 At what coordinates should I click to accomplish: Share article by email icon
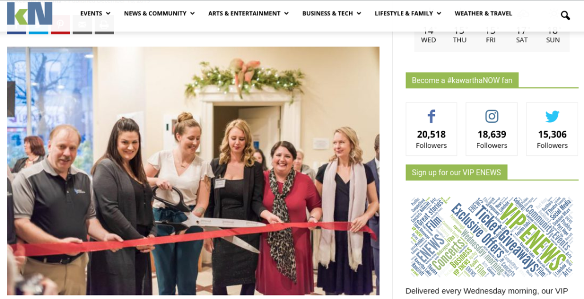click(x=82, y=25)
